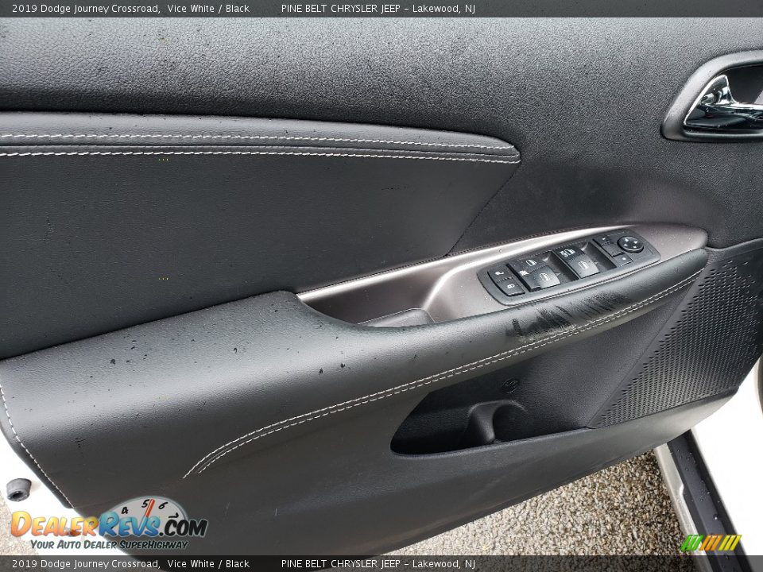763x572 pixels.
Task: Click "Your Auto Dealer SuperHighway" tagline
Action: tap(109, 544)
